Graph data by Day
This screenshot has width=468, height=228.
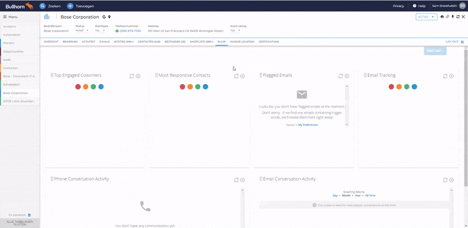click(x=335, y=195)
